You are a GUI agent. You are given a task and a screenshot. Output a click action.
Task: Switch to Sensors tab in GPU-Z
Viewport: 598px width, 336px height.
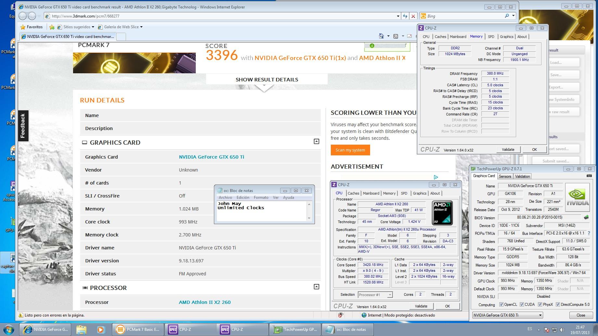click(x=505, y=176)
